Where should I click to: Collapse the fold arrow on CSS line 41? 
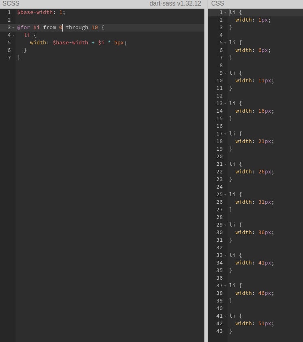pos(226,316)
